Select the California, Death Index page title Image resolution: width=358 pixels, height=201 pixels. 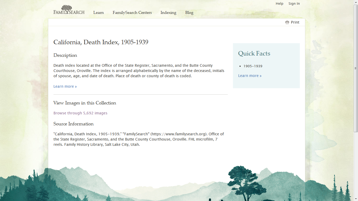tap(101, 42)
